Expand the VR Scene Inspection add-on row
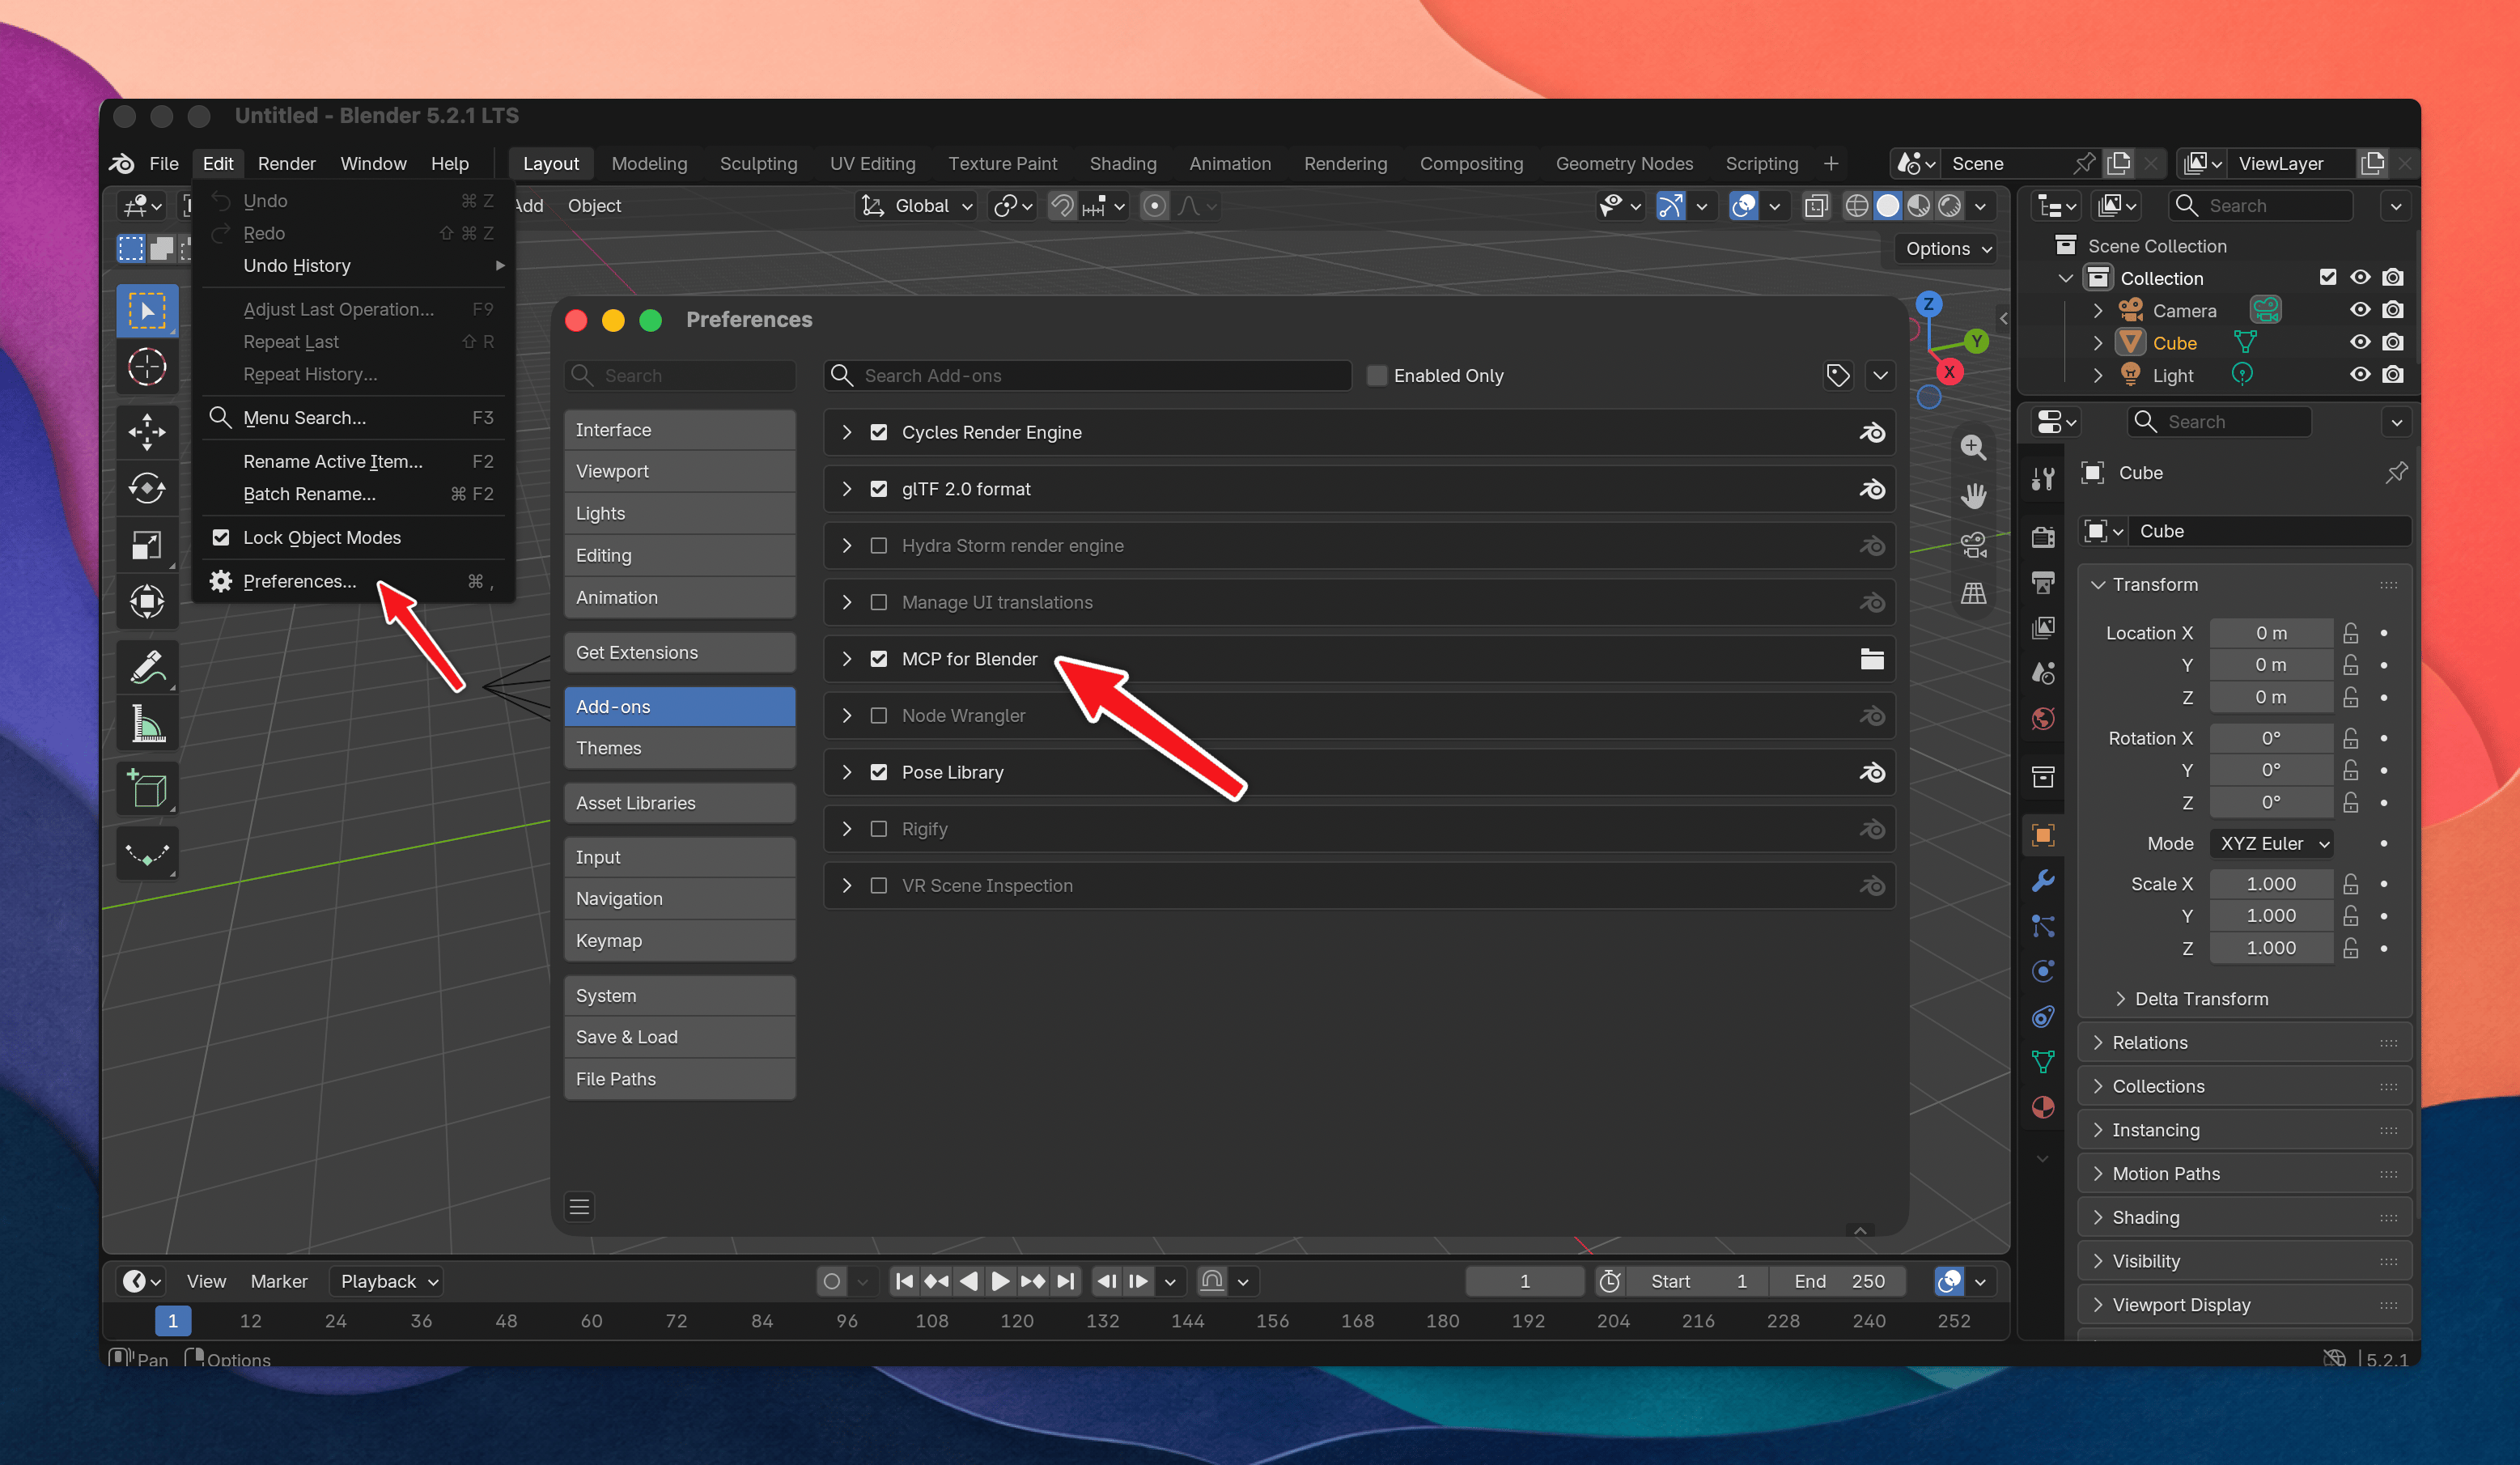The height and width of the screenshot is (1465, 2520). click(x=847, y=886)
